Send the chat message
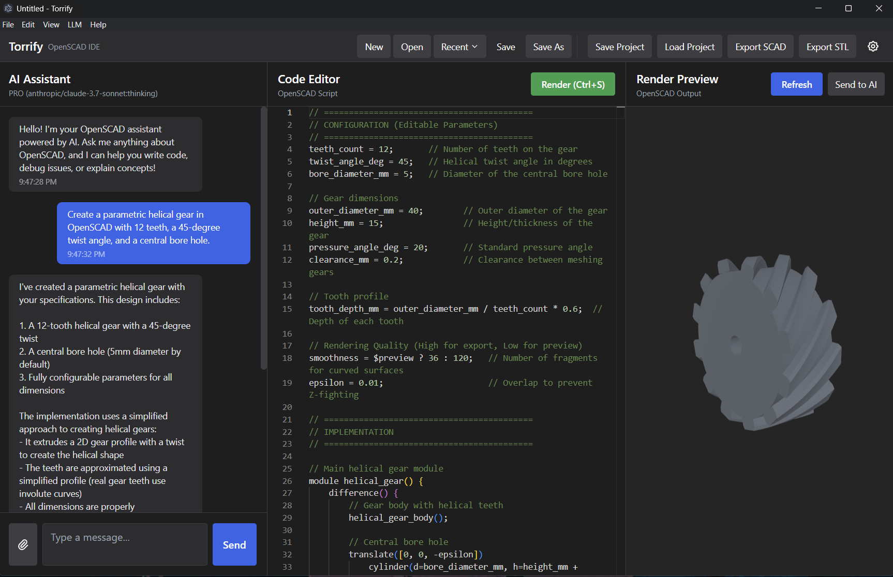This screenshot has height=577, width=893. pos(234,544)
